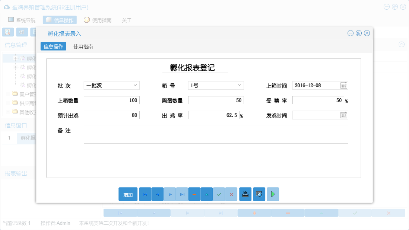The image size is (409, 230).
Task: Jump to the last record navigation icon
Action: tap(182, 194)
